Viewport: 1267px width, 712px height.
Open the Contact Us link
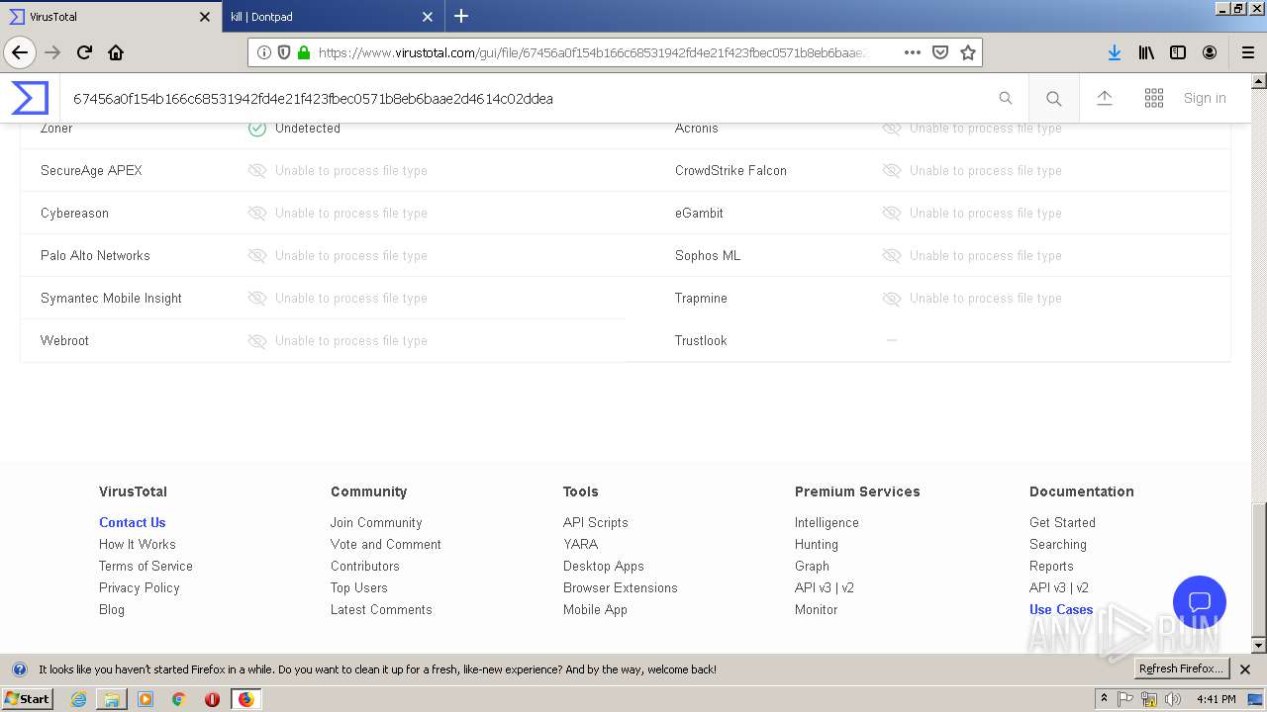132,522
